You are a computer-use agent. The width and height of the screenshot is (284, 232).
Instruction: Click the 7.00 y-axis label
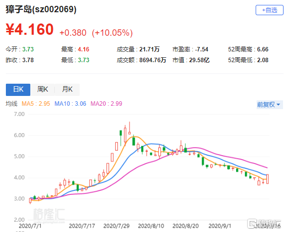[x=19, y=114]
